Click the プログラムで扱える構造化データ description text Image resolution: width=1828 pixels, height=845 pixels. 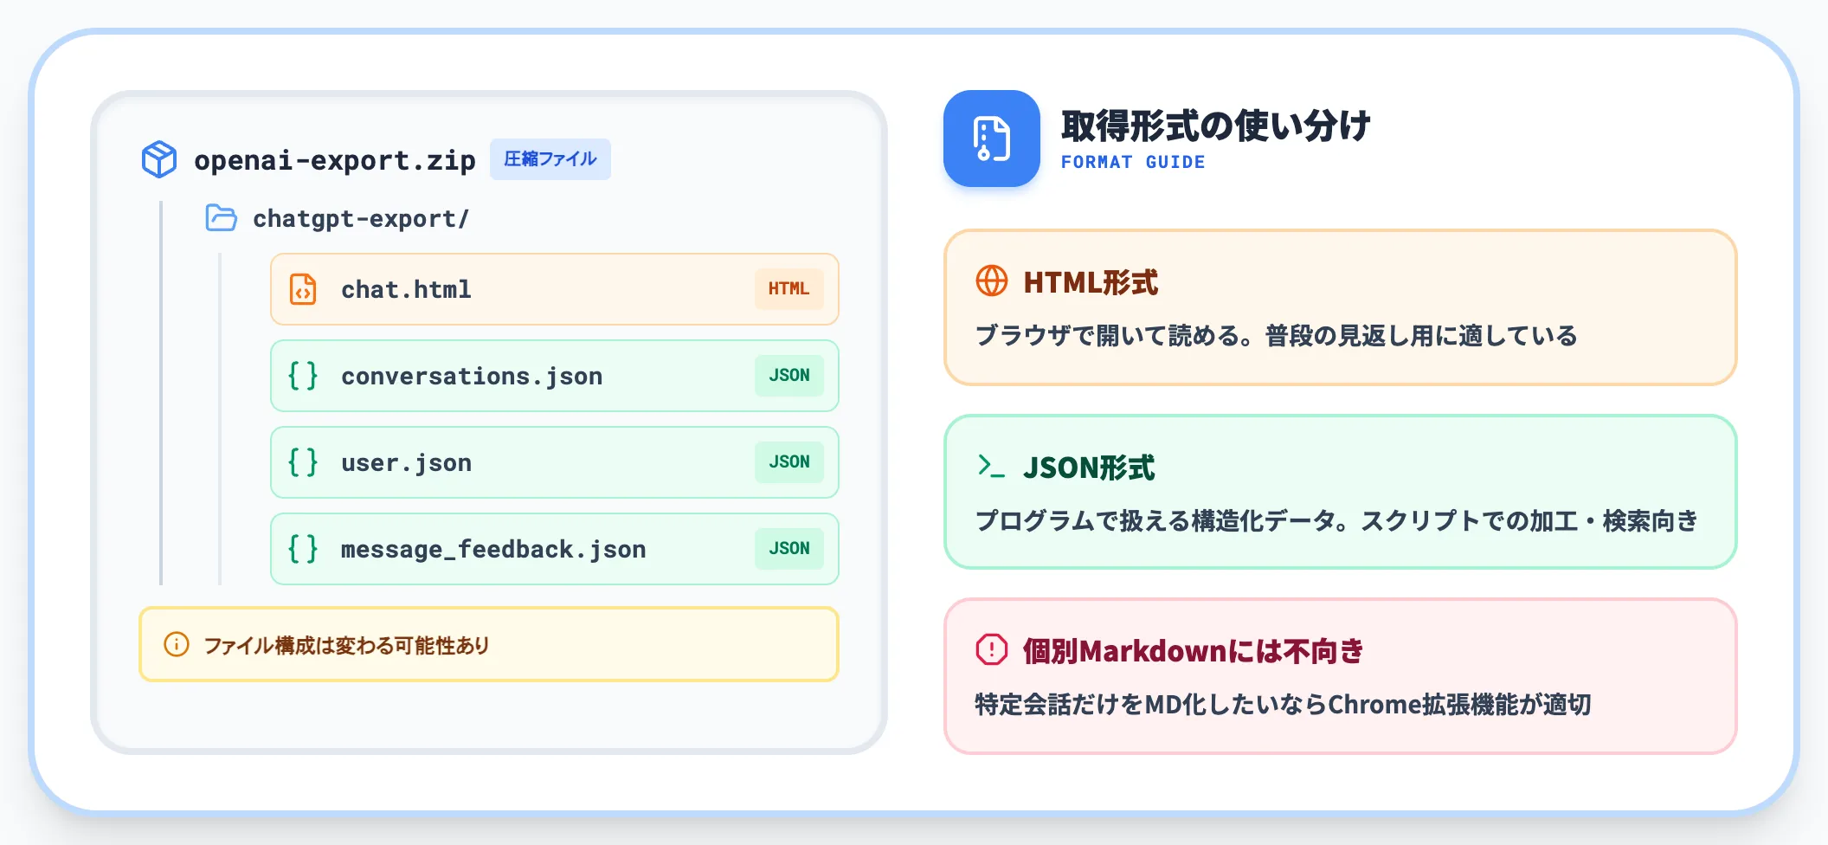coord(1336,520)
